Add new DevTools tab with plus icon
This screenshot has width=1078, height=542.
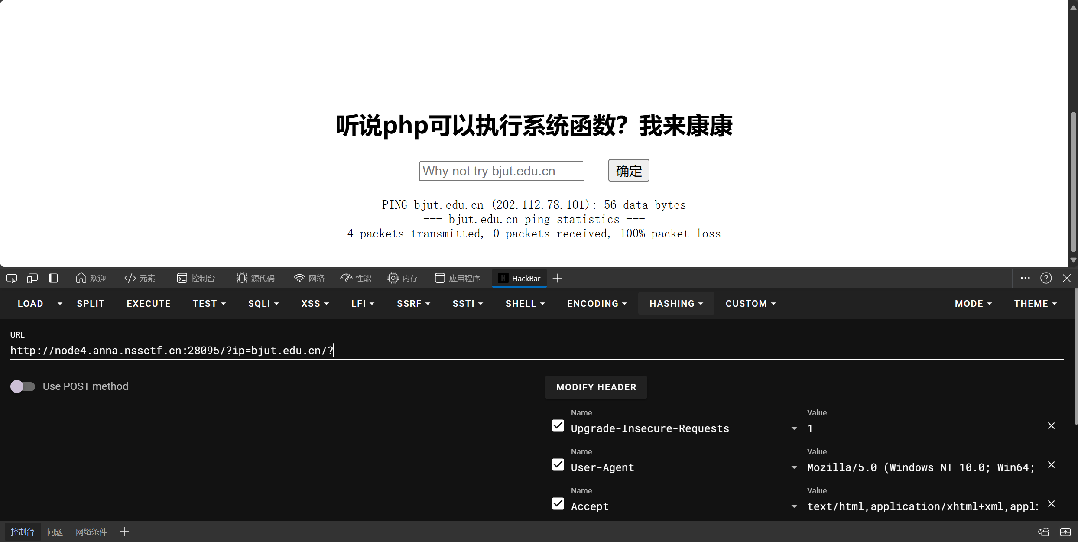(x=557, y=278)
